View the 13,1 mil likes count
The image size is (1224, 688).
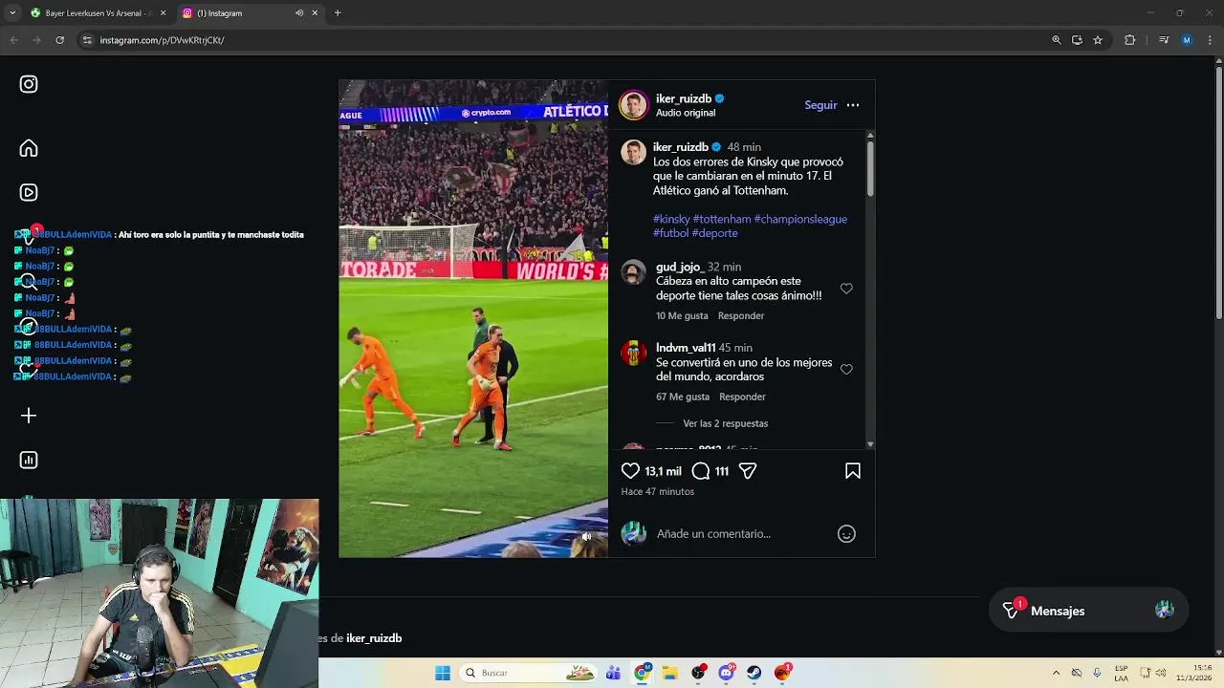click(x=663, y=471)
